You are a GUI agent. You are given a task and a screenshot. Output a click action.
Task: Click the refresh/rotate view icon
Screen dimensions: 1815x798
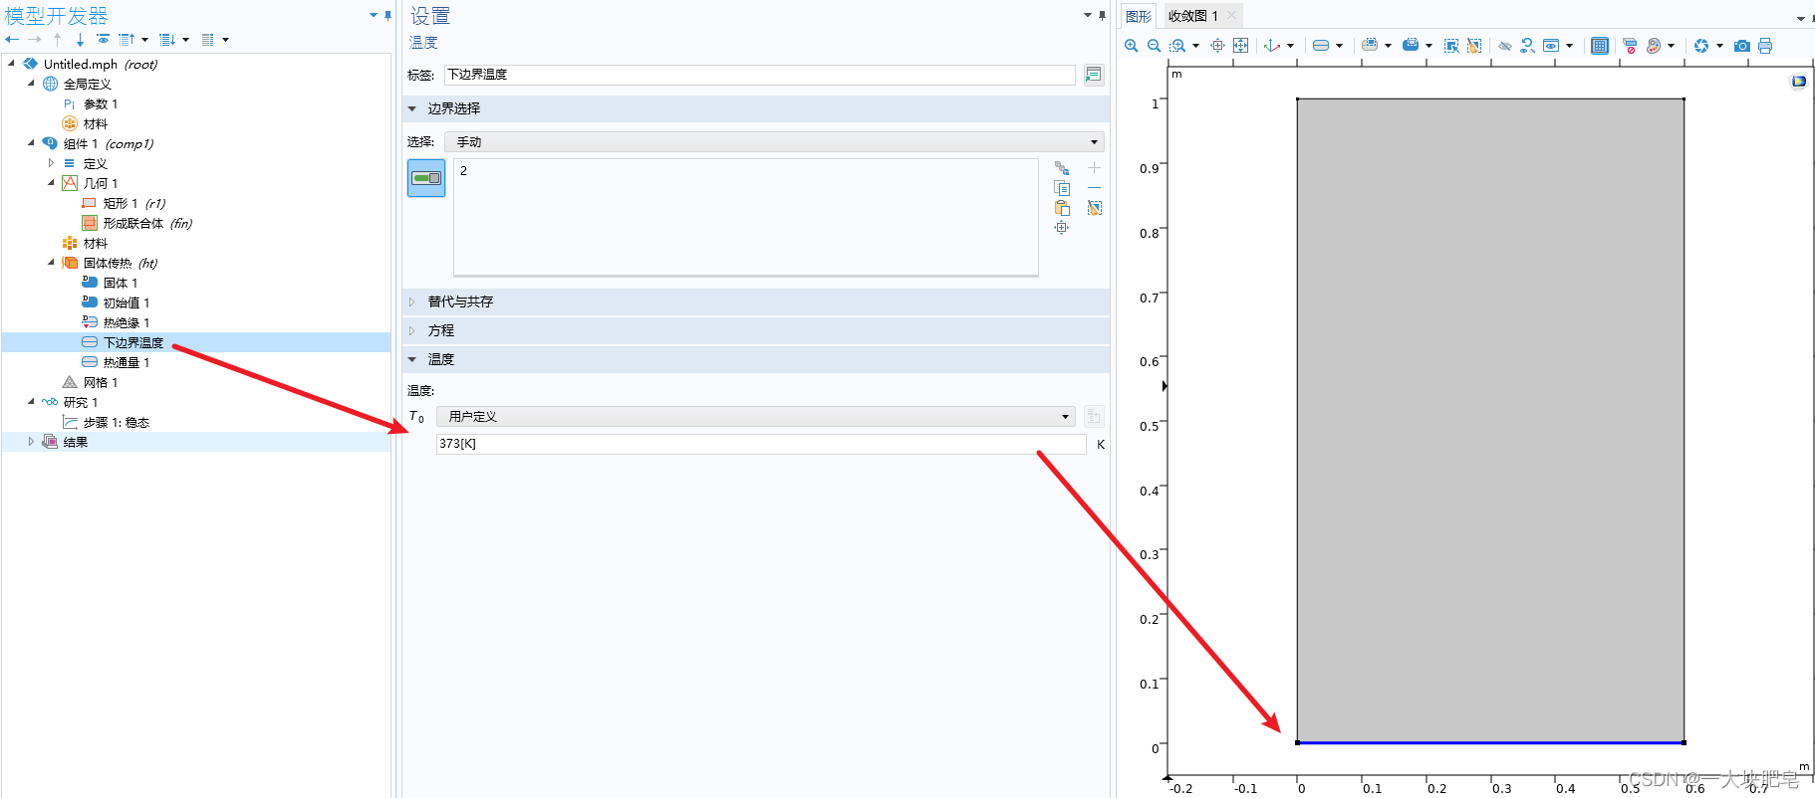(1701, 46)
